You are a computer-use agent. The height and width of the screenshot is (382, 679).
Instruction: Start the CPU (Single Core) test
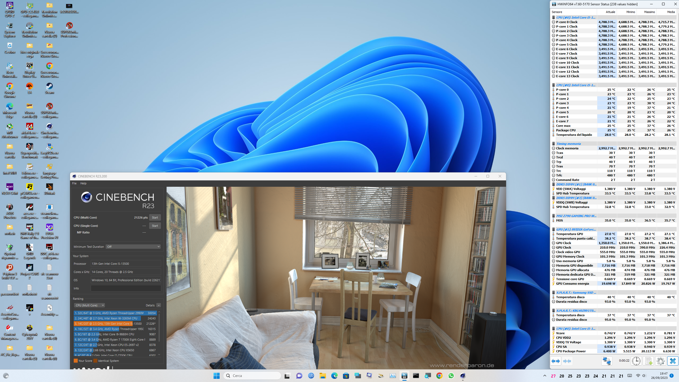click(x=155, y=226)
